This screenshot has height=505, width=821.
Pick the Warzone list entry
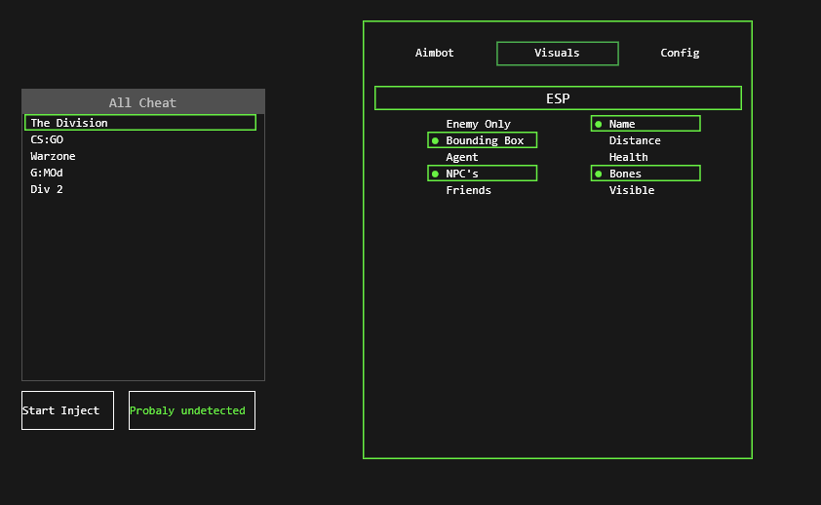pyautogui.click(x=53, y=156)
